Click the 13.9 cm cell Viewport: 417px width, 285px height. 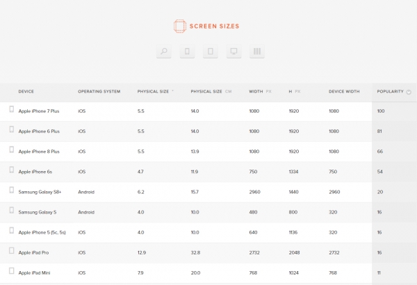pos(195,152)
